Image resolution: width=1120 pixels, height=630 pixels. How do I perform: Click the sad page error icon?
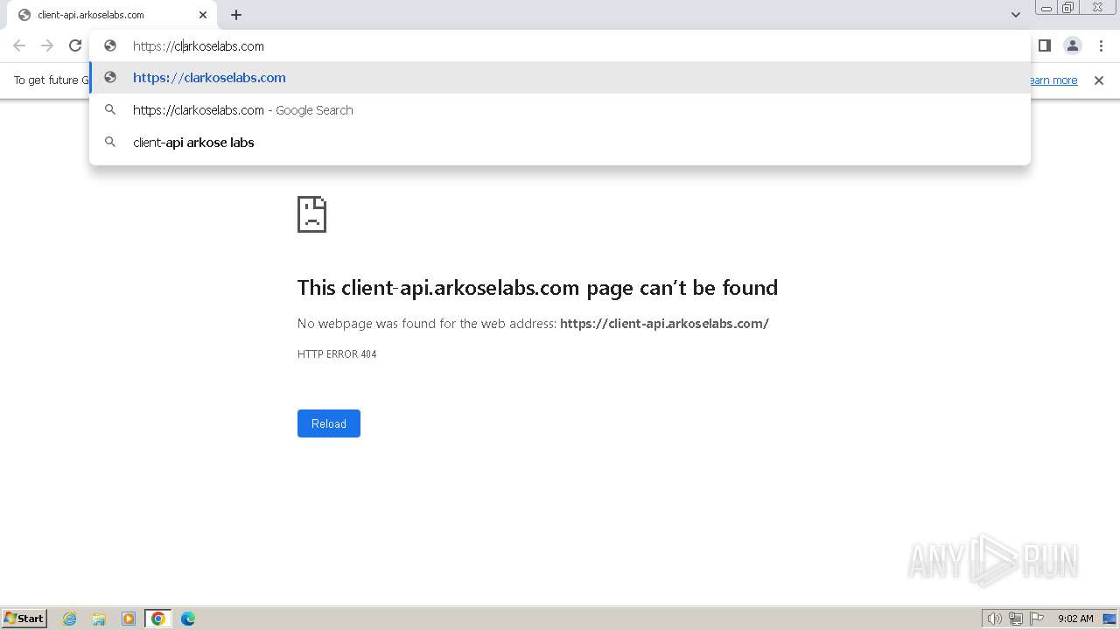tap(311, 214)
